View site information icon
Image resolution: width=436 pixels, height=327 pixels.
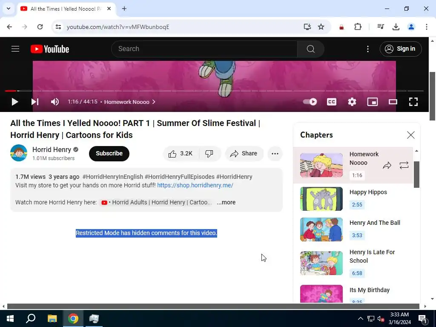58,27
